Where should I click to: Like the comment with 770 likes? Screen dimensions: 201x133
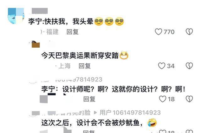pyautogui.click(x=158, y=32)
